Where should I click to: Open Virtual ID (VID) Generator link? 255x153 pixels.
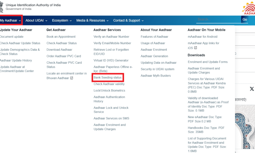tap(111, 61)
